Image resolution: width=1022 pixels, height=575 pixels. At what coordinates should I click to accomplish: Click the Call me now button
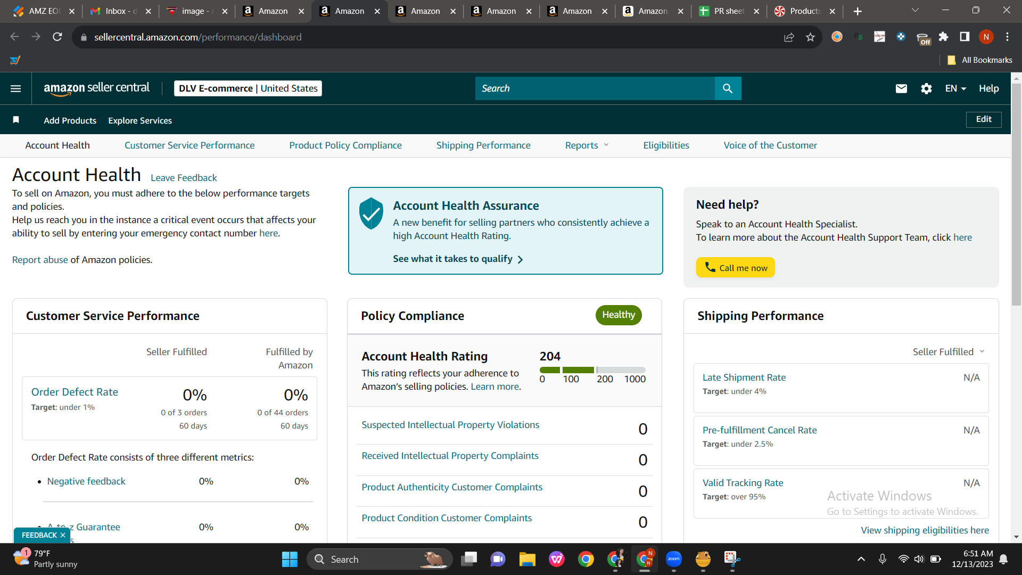pyautogui.click(x=735, y=267)
